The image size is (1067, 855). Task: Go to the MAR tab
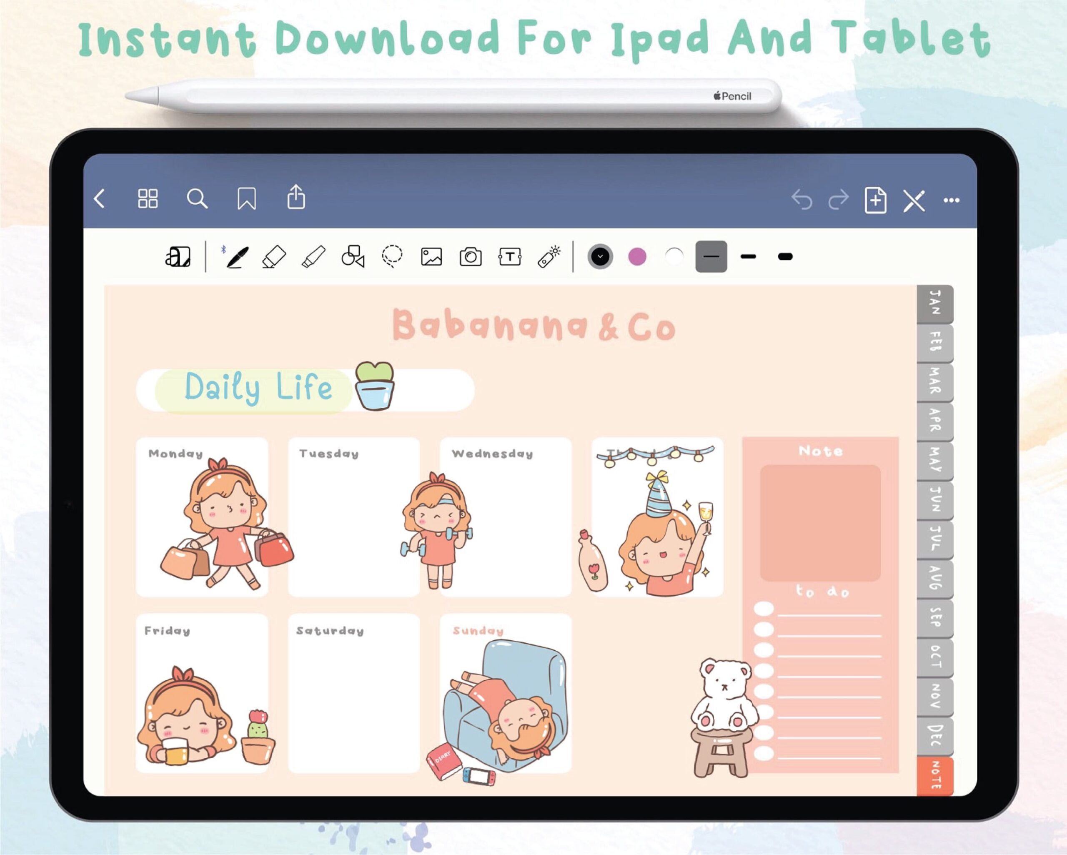click(x=935, y=383)
